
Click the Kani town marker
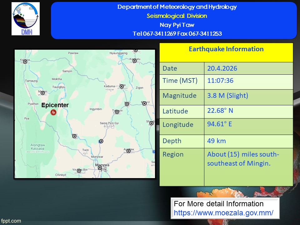tap(75, 136)
